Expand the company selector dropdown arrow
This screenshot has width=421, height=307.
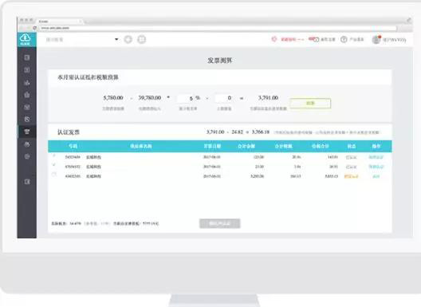click(116, 39)
